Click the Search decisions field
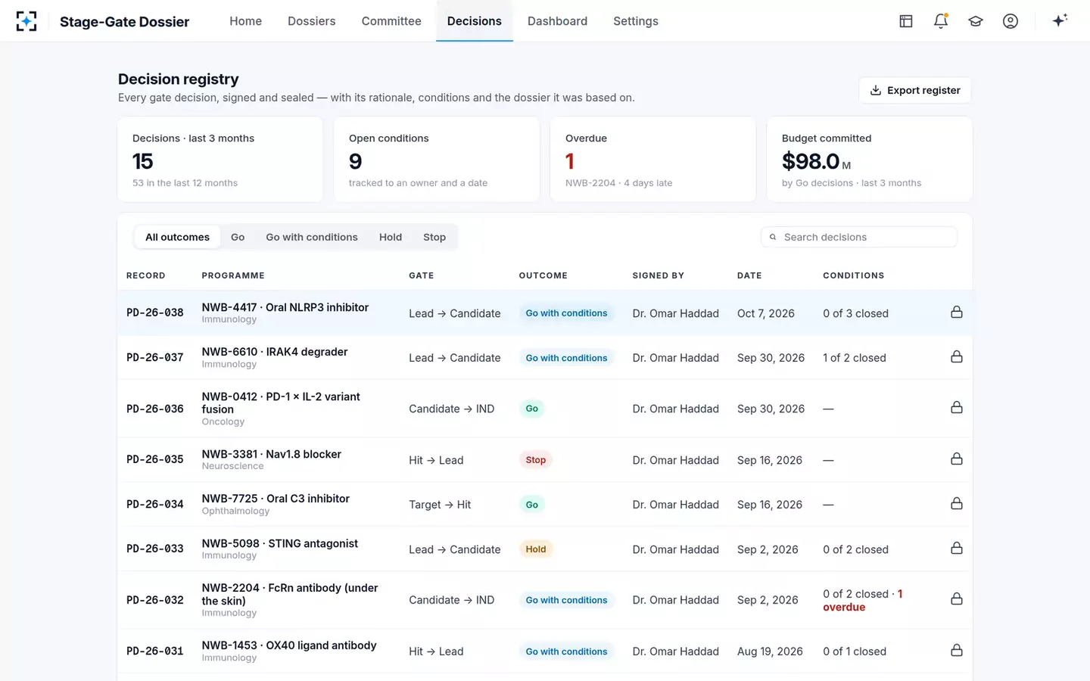1090x681 pixels. tap(859, 237)
